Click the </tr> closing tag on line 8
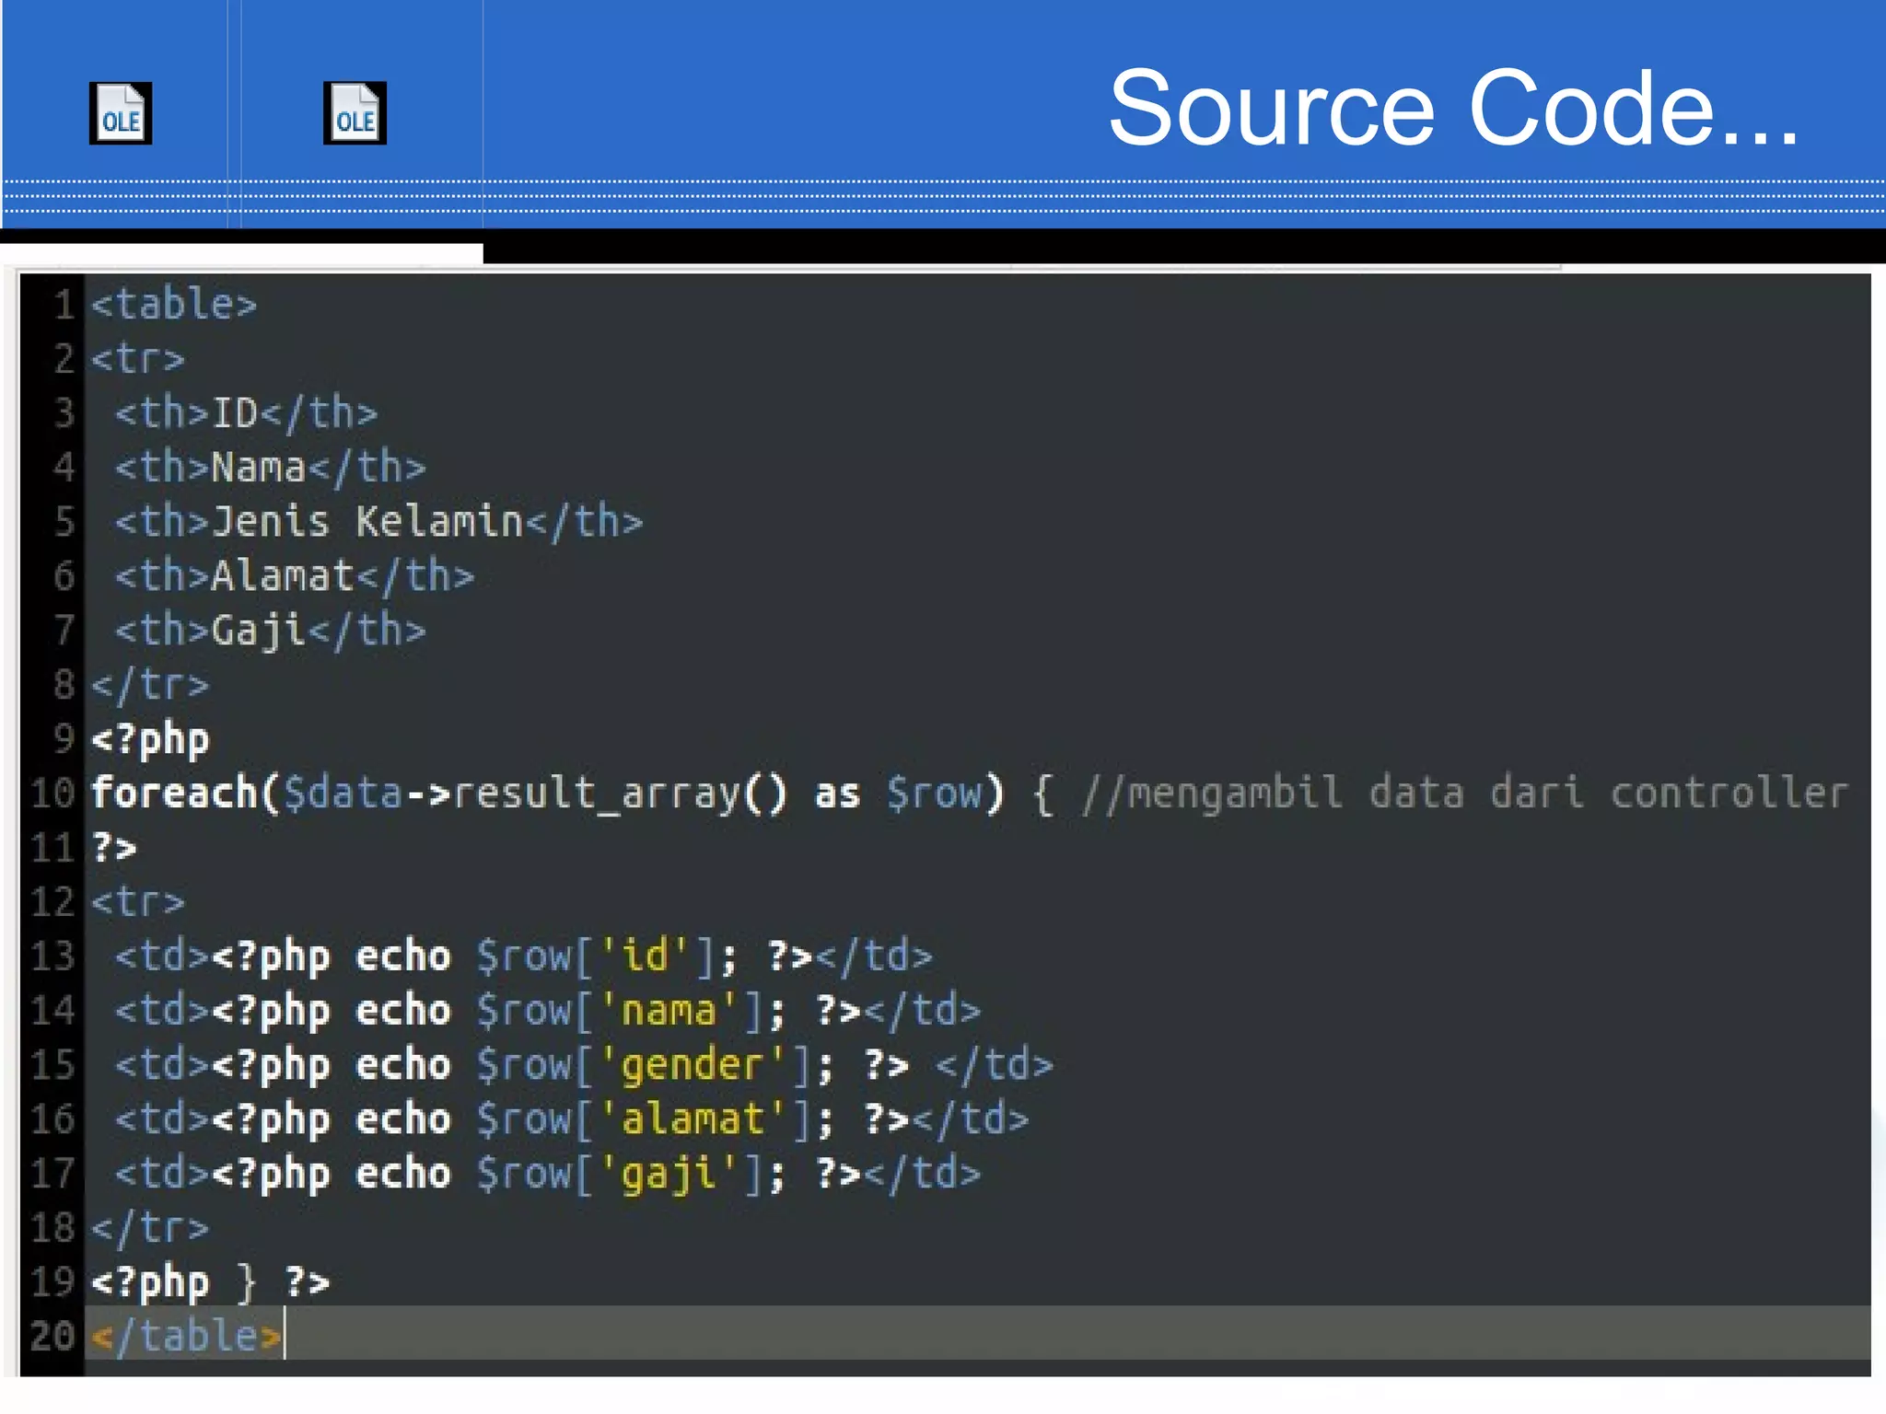This screenshot has height=1414, width=1886. pos(150,685)
